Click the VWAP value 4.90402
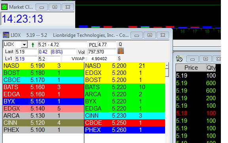 pyautogui.click(x=99, y=59)
